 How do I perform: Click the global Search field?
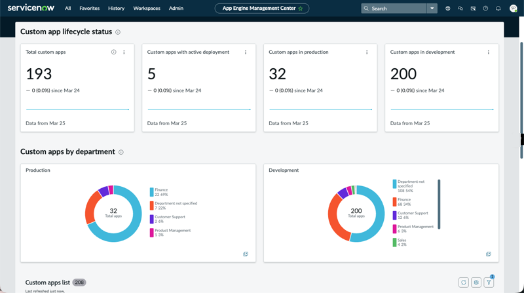point(394,9)
